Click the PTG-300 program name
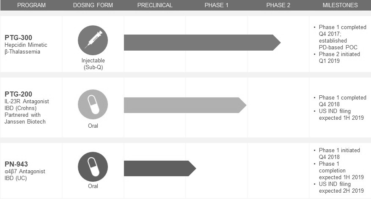This screenshot has width=371, height=199. [18, 38]
